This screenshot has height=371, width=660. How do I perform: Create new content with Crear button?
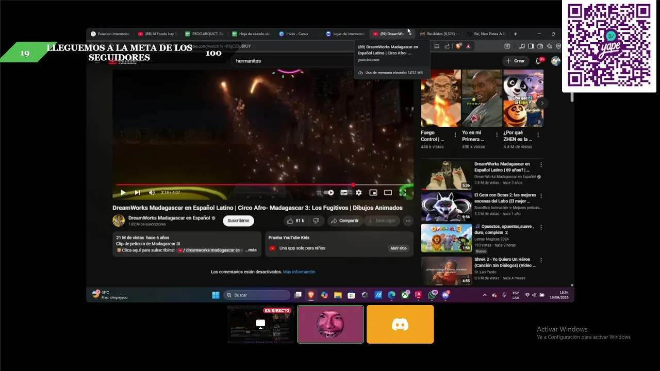[x=515, y=61]
